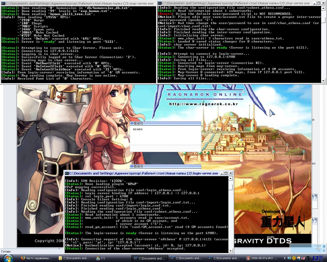The height and width of the screenshot is (262, 327).
Task: Close the login-server.exe console window
Action: [230, 173]
